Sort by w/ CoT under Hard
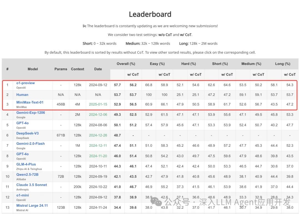Screen dimensions: 300x214 (196, 74)
